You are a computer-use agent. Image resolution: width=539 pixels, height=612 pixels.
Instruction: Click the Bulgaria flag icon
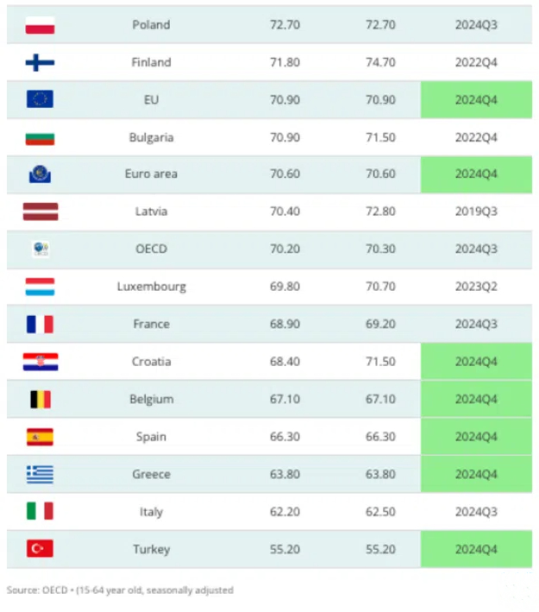pos(40,137)
